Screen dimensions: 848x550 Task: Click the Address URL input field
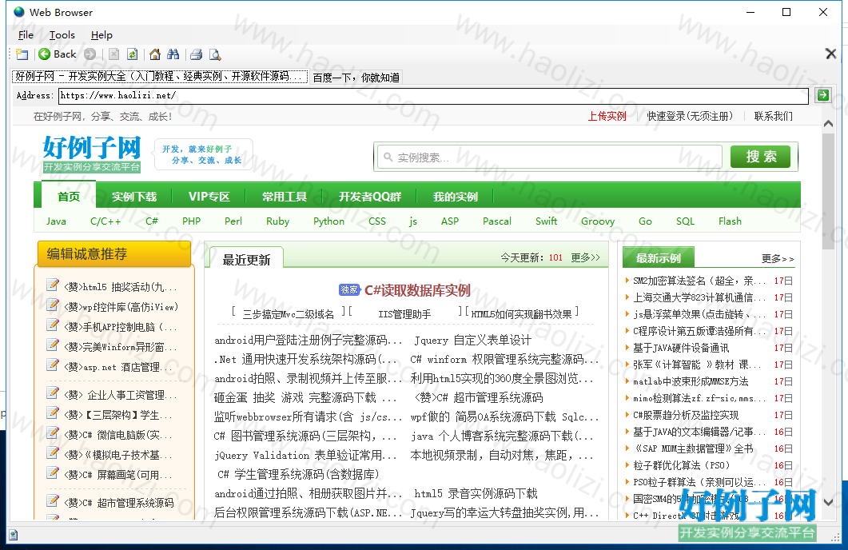pos(433,96)
